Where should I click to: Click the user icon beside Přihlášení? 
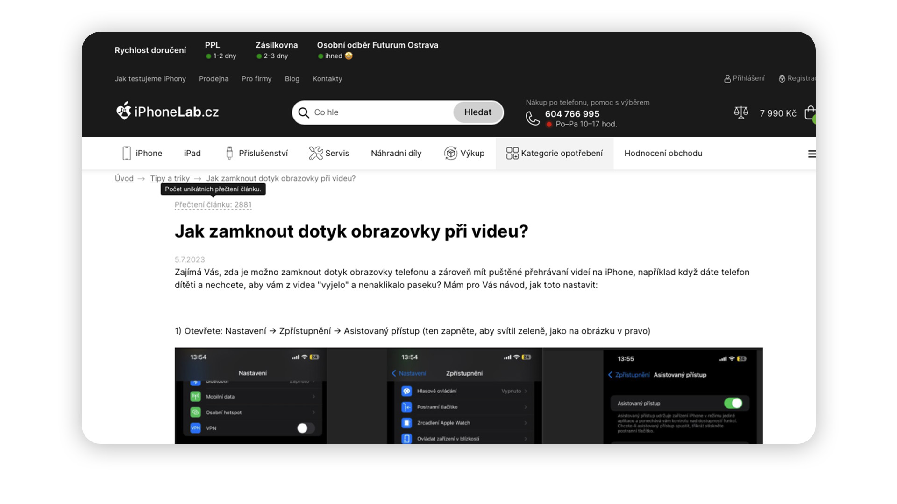click(727, 79)
